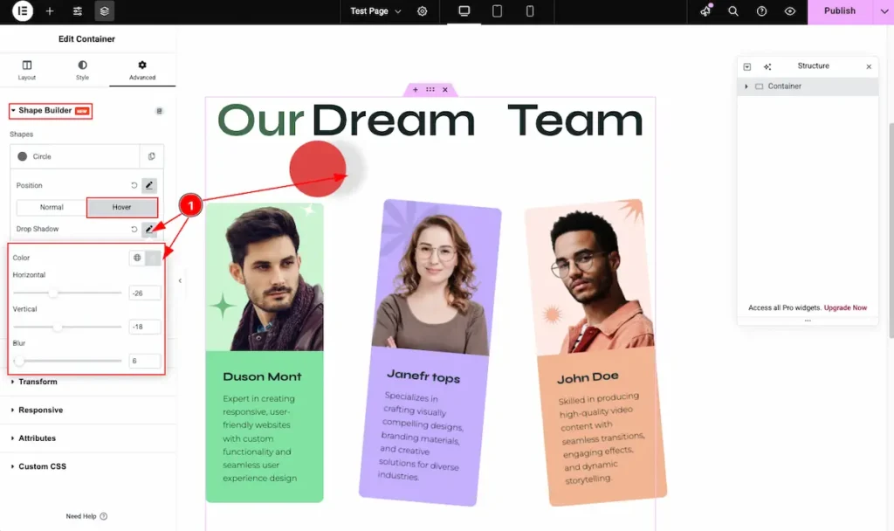Toggle the Structure layers icon
Viewport: 894px width, 531px height.
click(105, 11)
